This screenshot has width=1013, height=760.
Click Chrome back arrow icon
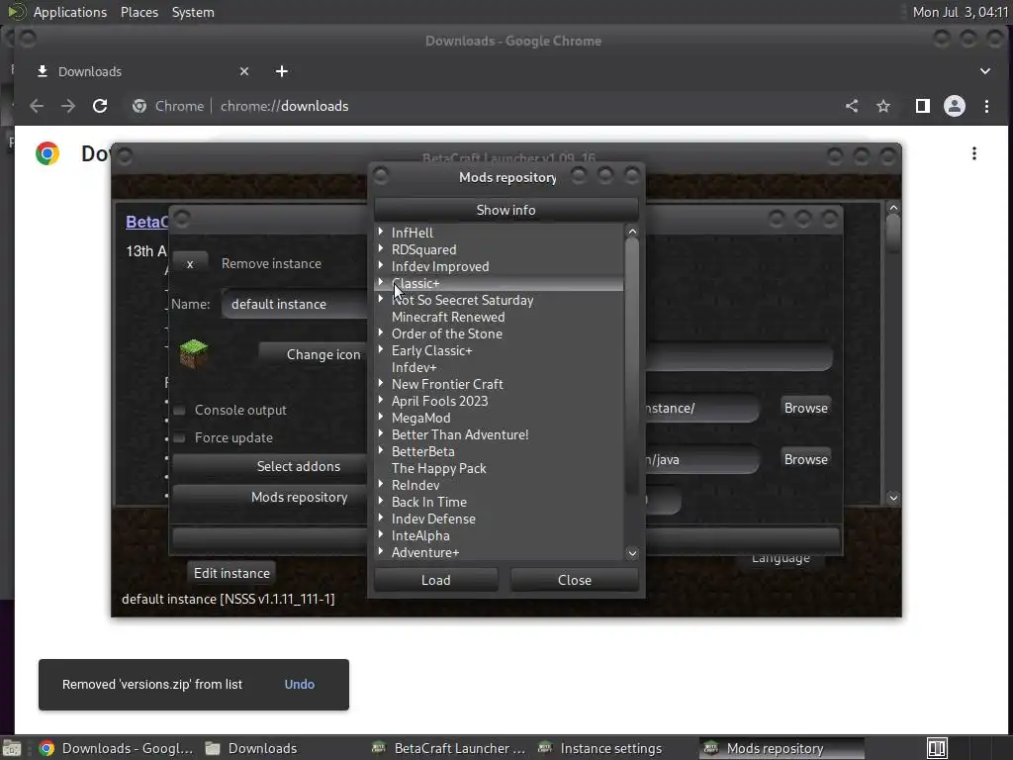[x=37, y=106]
